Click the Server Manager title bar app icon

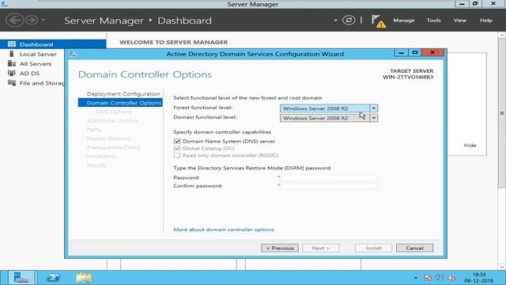(5, 4)
